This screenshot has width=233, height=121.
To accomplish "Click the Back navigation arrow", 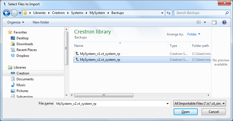I will coord(6,13).
